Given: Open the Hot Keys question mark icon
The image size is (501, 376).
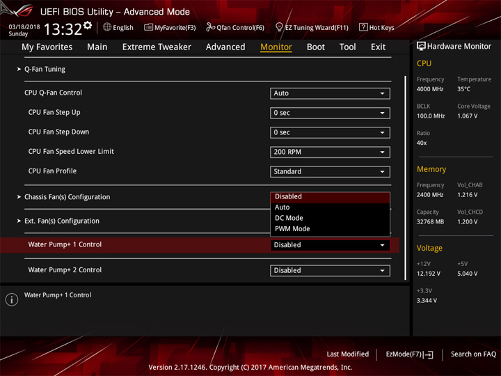Looking at the screenshot, I should (x=363, y=27).
